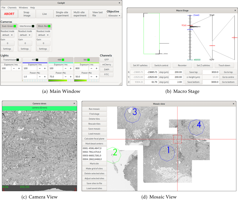This screenshot has height=201, width=238.
Task: Click Set Z safeties
Action: 203,65
